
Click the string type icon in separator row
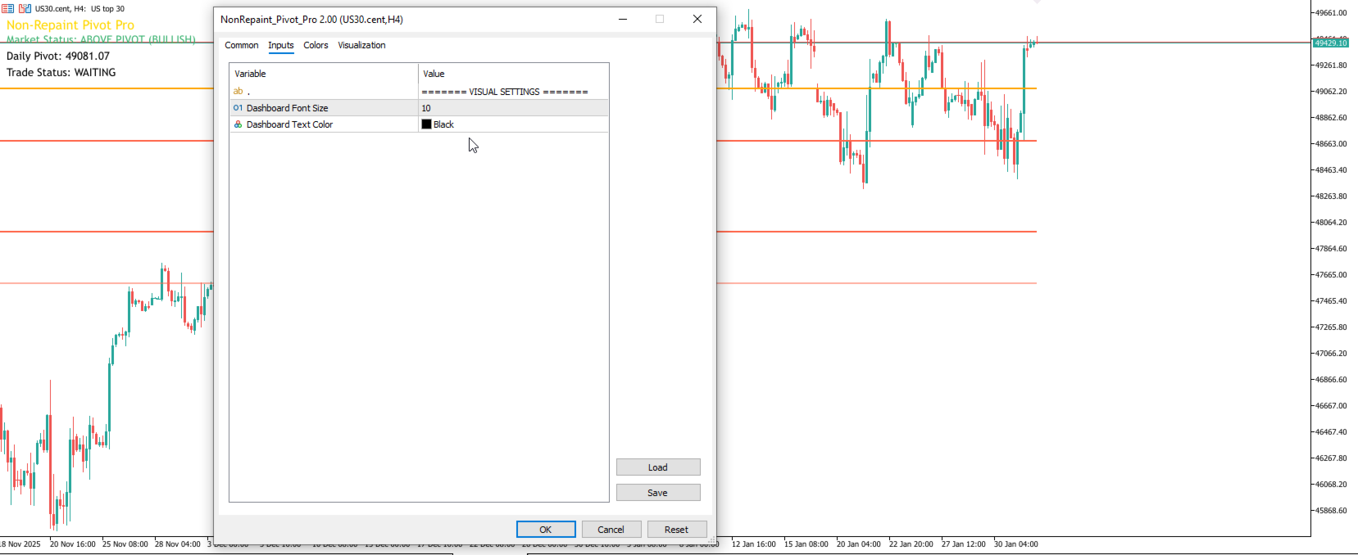click(x=238, y=92)
